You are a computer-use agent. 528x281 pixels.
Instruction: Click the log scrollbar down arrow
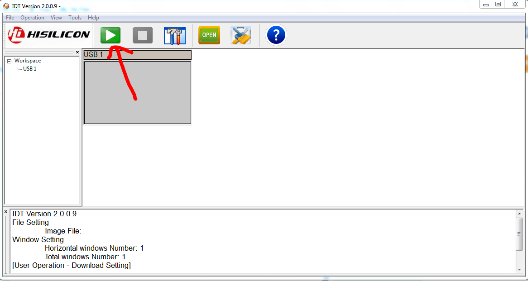[519, 270]
